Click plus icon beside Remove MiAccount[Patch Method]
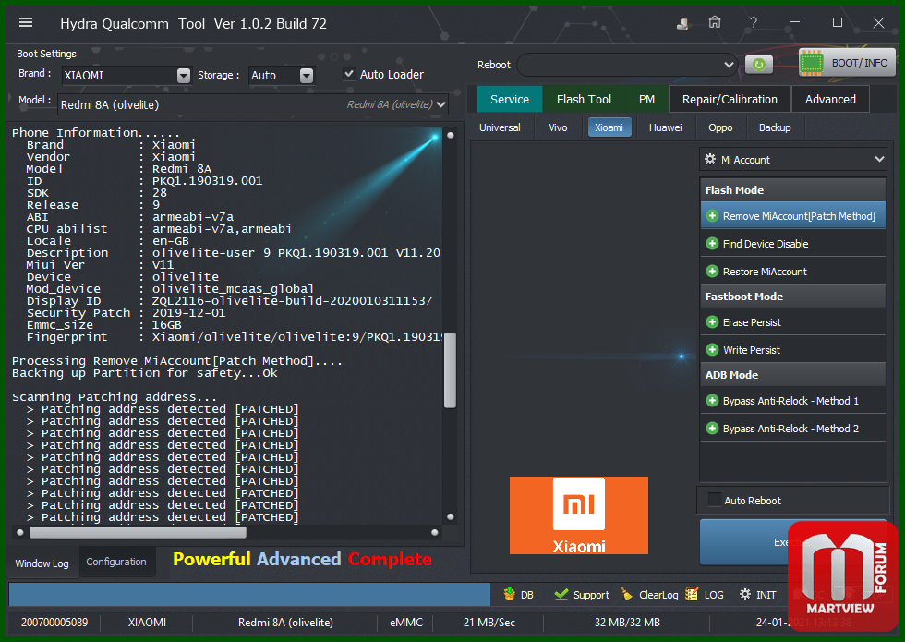 click(x=712, y=216)
